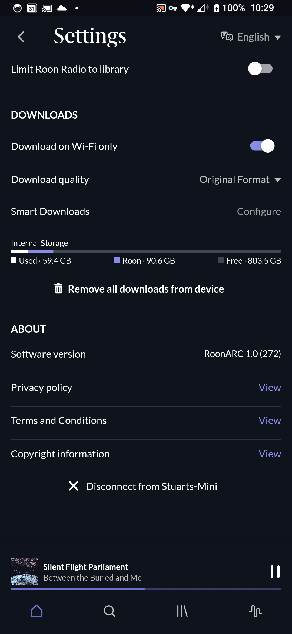View the Privacy policy

click(x=270, y=387)
